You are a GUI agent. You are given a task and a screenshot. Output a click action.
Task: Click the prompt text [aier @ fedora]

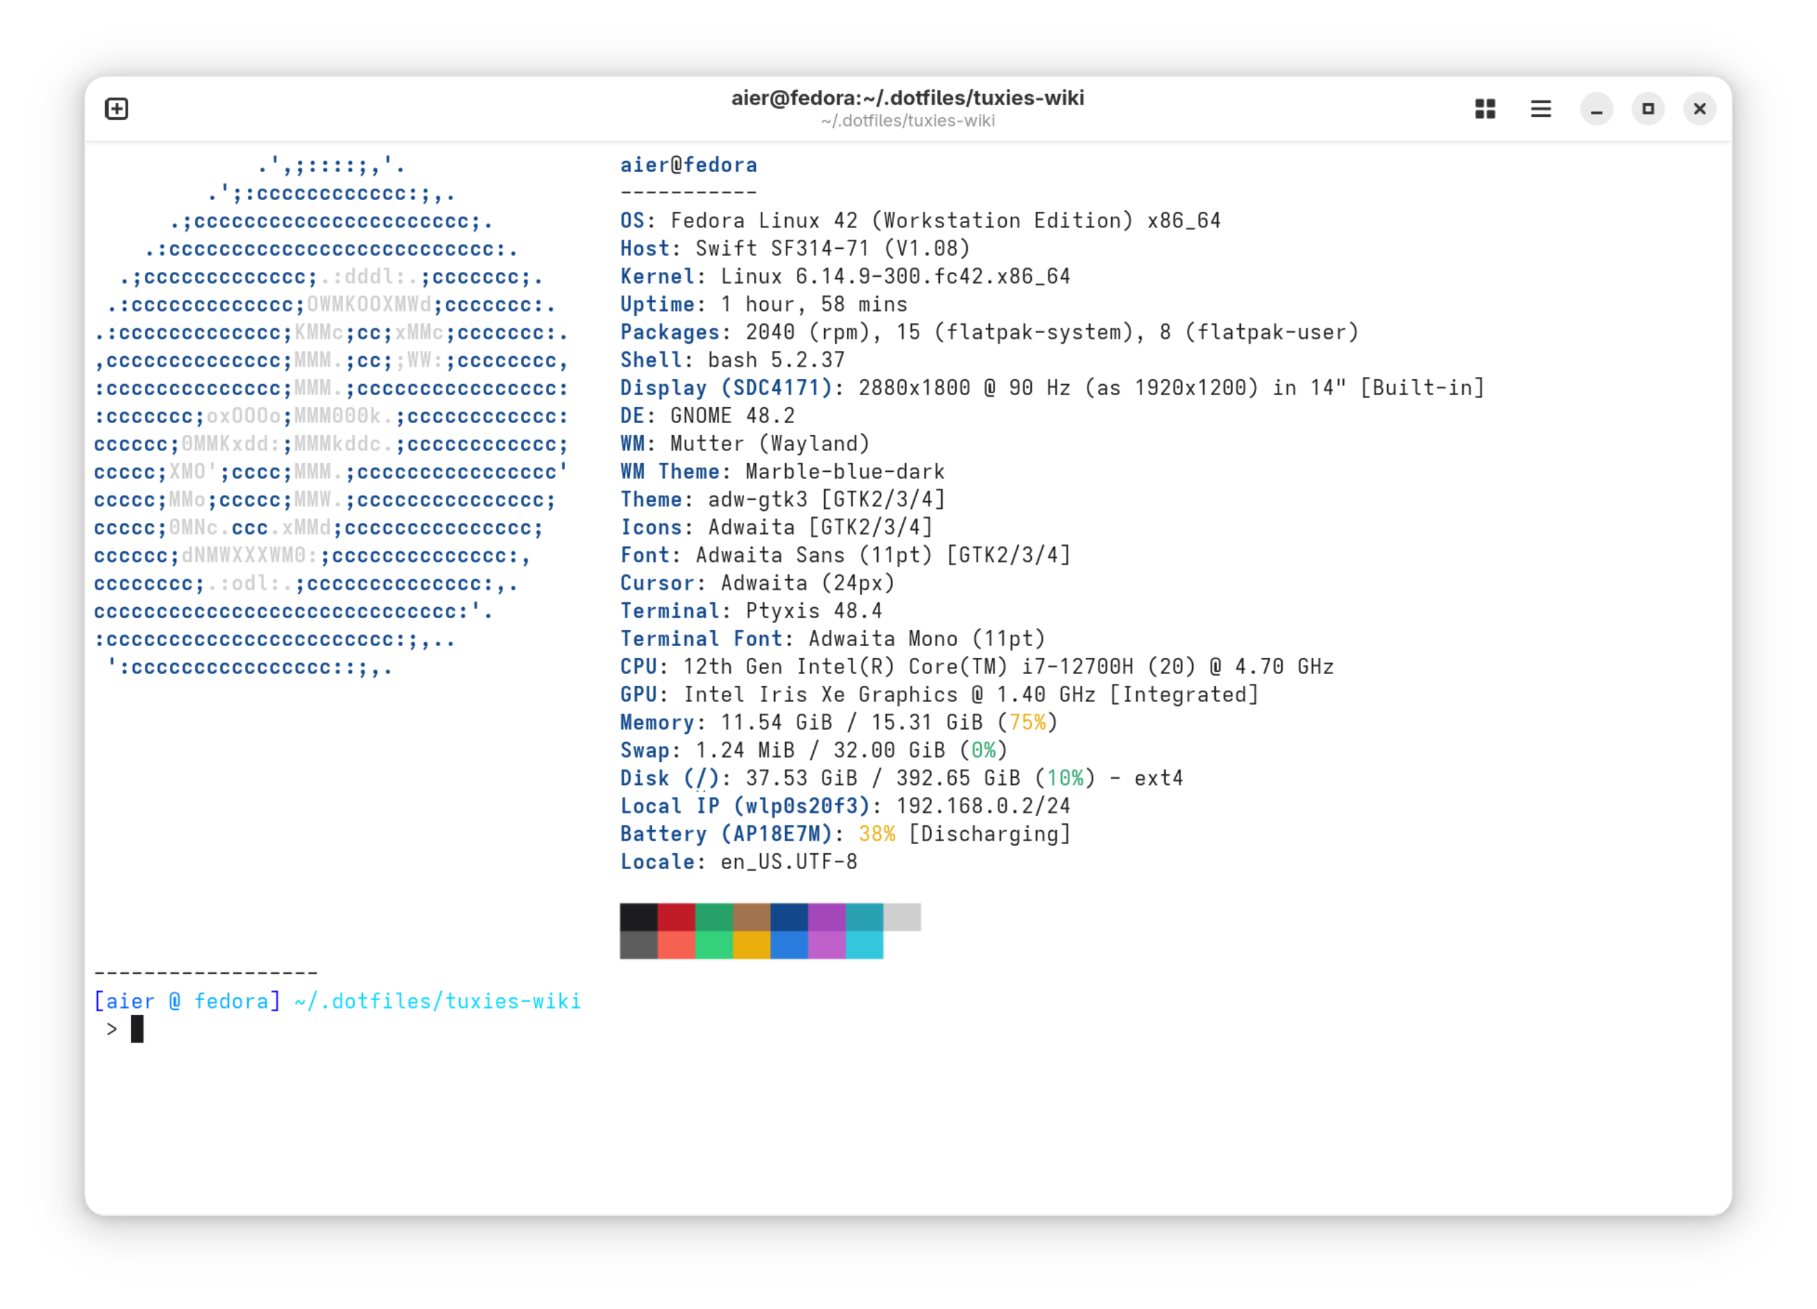[187, 1002]
